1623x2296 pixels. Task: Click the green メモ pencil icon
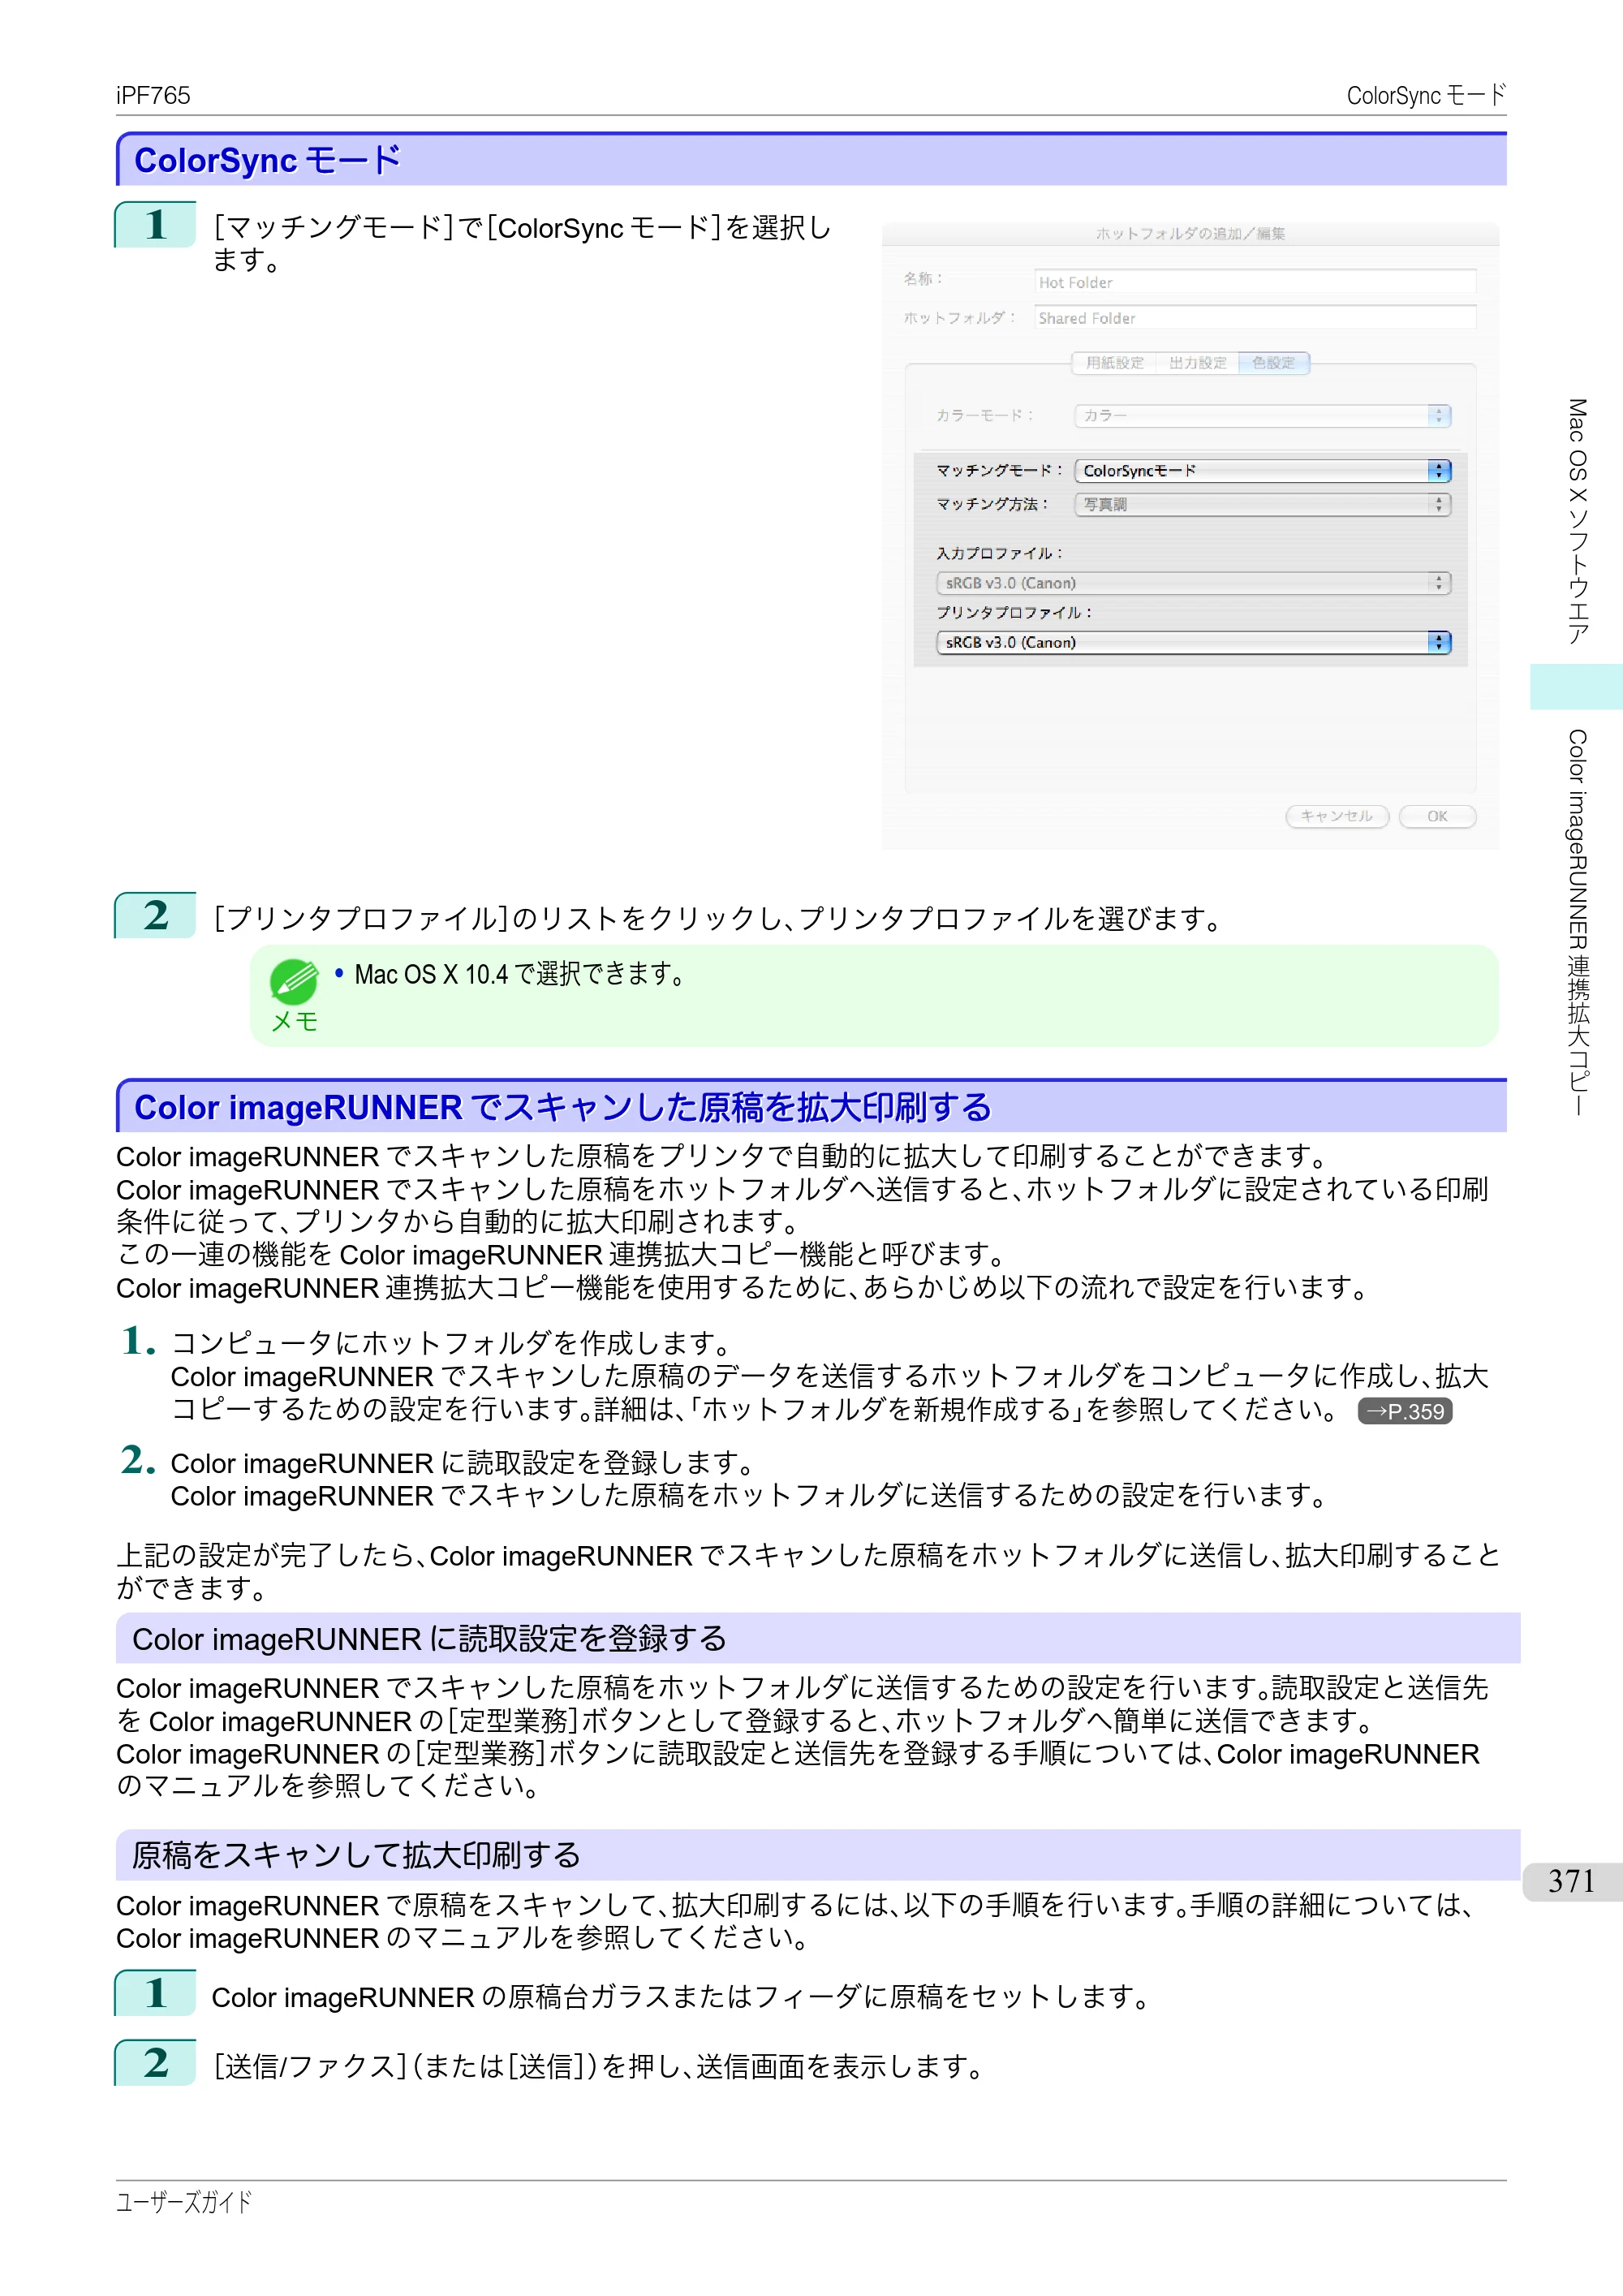(x=294, y=981)
